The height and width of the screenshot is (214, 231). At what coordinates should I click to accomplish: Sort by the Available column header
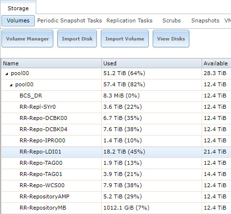coord(216,63)
